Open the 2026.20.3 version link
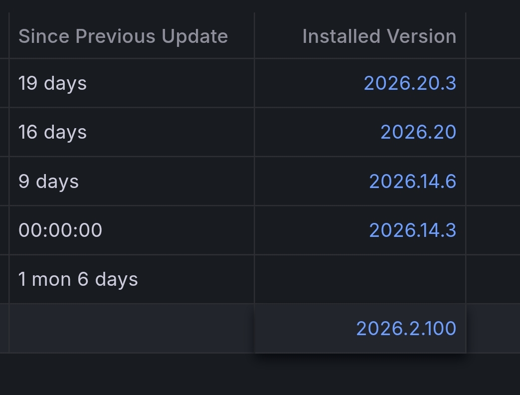Viewport: 520px width, 395px height. (x=410, y=83)
